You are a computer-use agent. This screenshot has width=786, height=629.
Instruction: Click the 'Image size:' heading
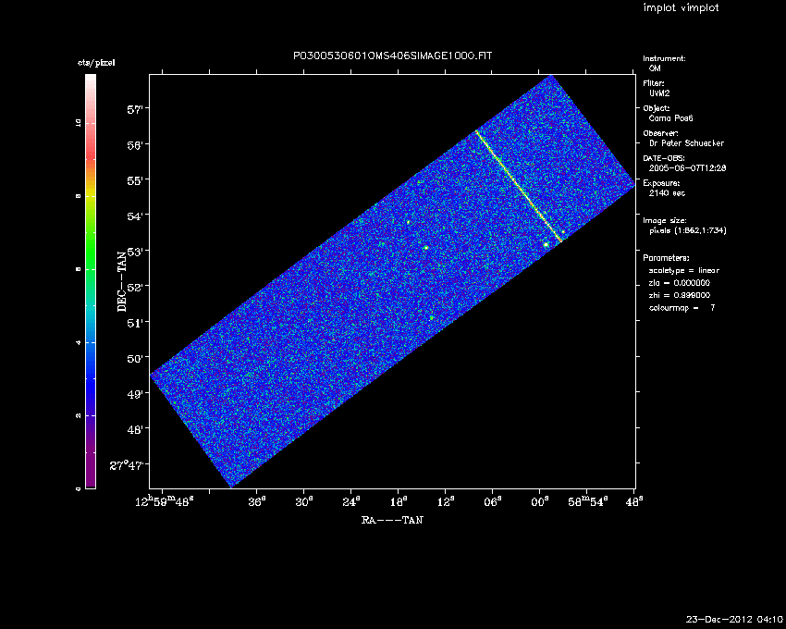665,221
